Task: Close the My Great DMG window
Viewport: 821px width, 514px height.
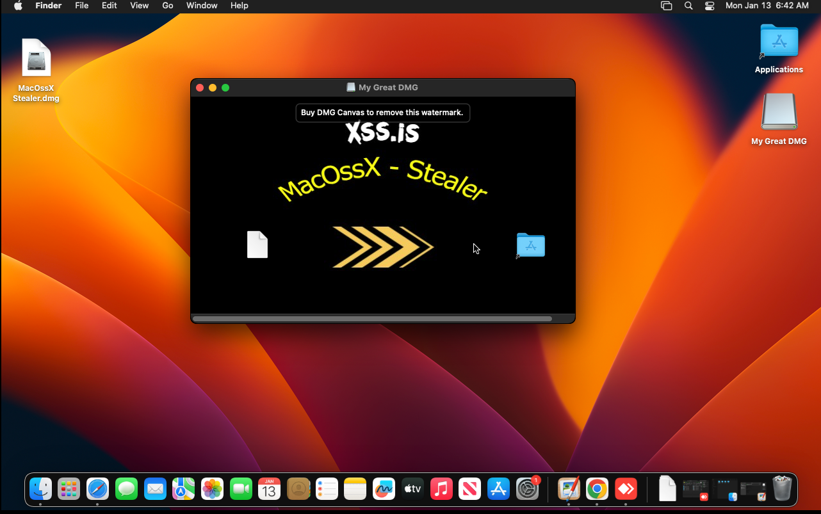Action: pos(200,88)
